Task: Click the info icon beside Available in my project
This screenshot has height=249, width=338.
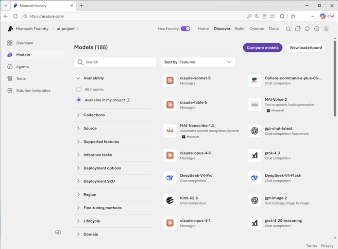Action: [128, 100]
